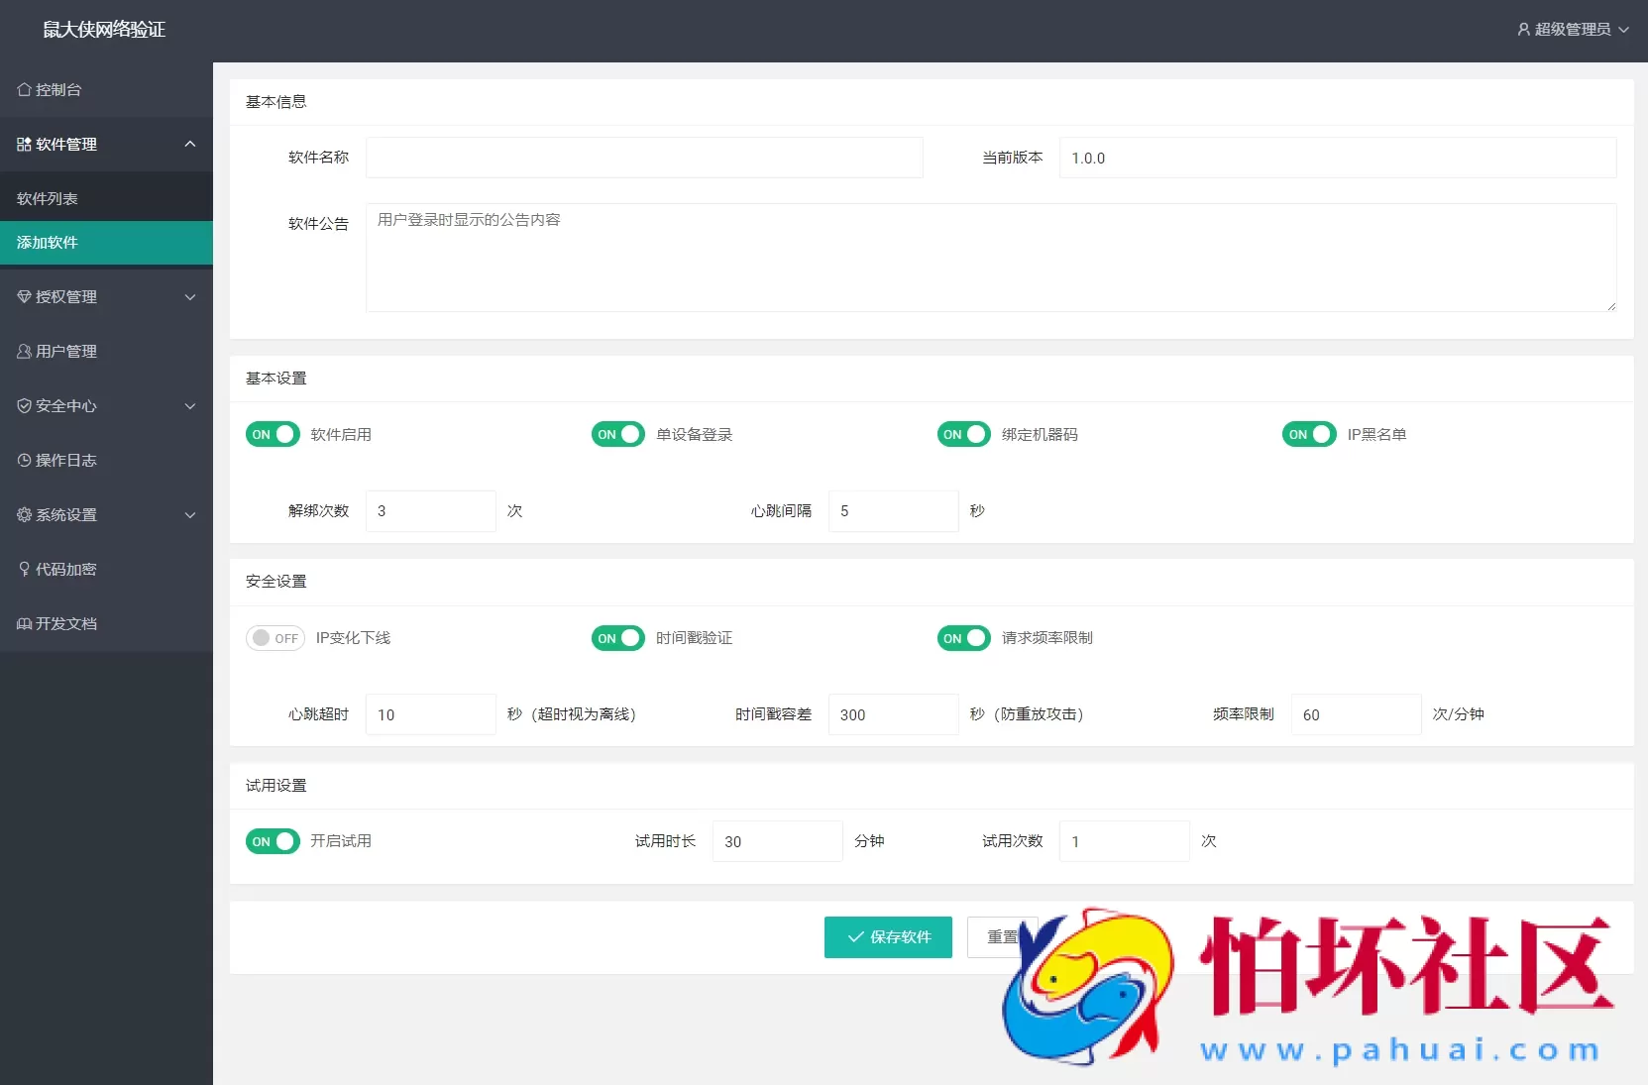Open the 超级管理员 dropdown menu
This screenshot has width=1648, height=1085.
coord(1625,29)
